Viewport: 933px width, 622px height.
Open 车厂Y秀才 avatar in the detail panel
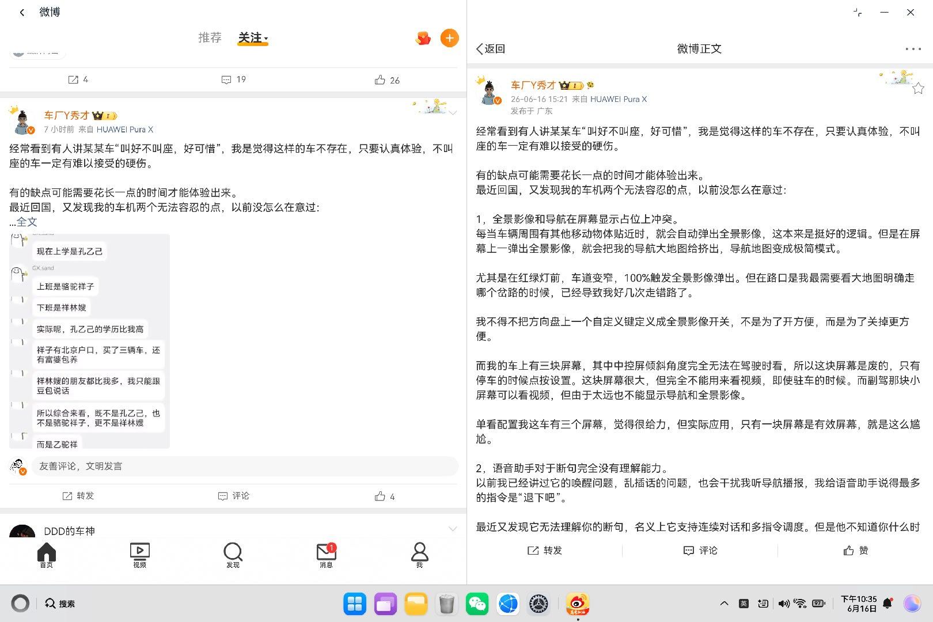(488, 91)
